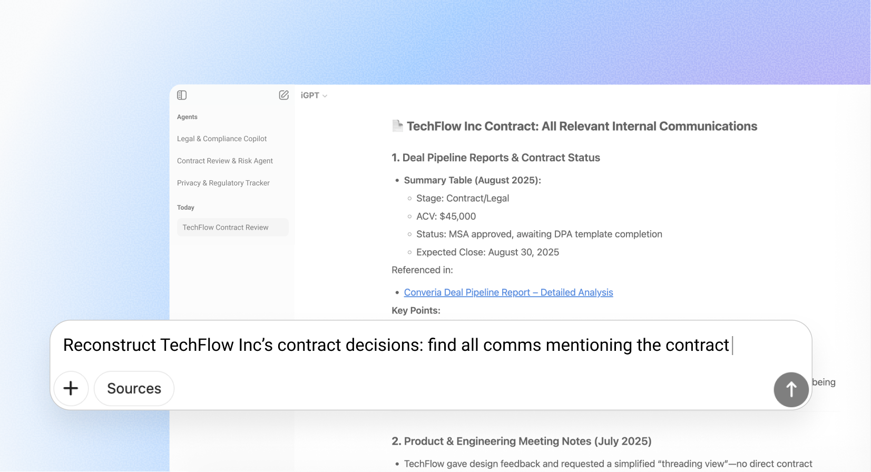Open the Contract Review & Risk Agent
The width and height of the screenshot is (871, 472).
tap(224, 161)
